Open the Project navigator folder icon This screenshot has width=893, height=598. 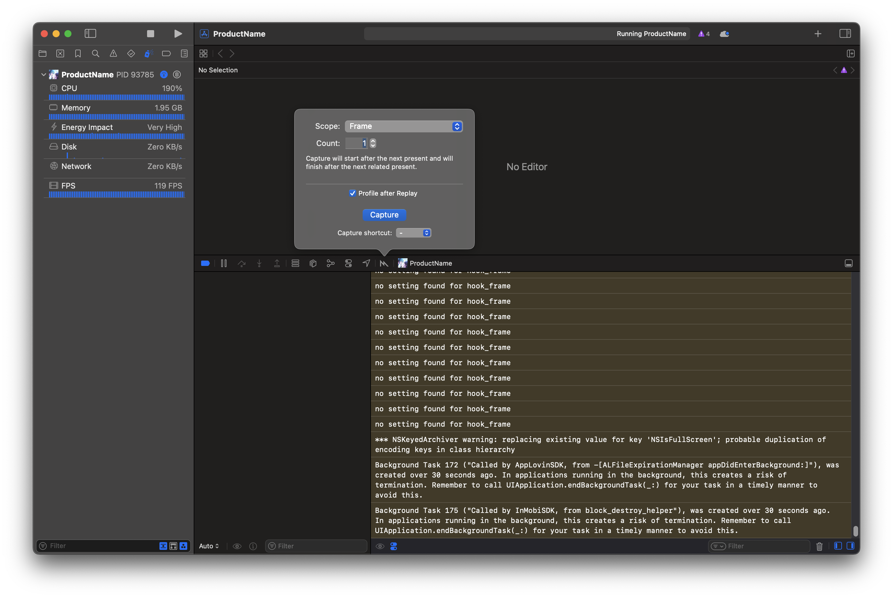[x=43, y=53]
